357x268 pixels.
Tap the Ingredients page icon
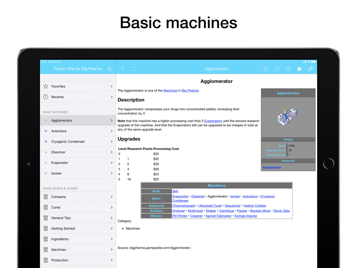click(46, 239)
